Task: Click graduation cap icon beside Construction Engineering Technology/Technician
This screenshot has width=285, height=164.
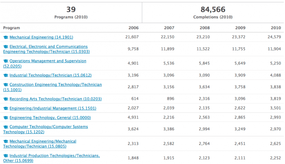Action: coord(6,85)
